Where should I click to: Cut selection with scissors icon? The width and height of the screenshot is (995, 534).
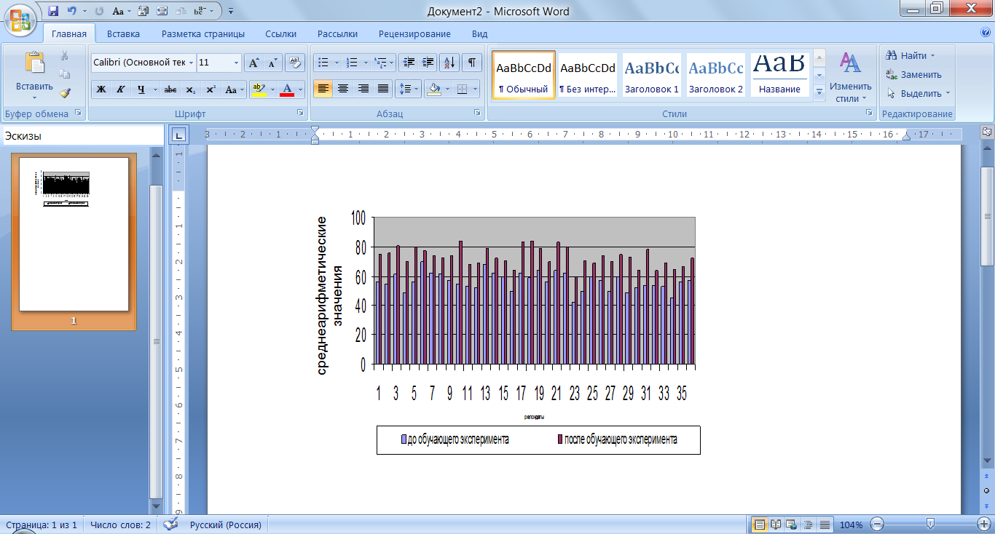tap(64, 55)
